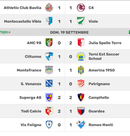Click the DOM. 19 SETTEMBRE date header
This screenshot has height=136, width=130.
[69, 33]
